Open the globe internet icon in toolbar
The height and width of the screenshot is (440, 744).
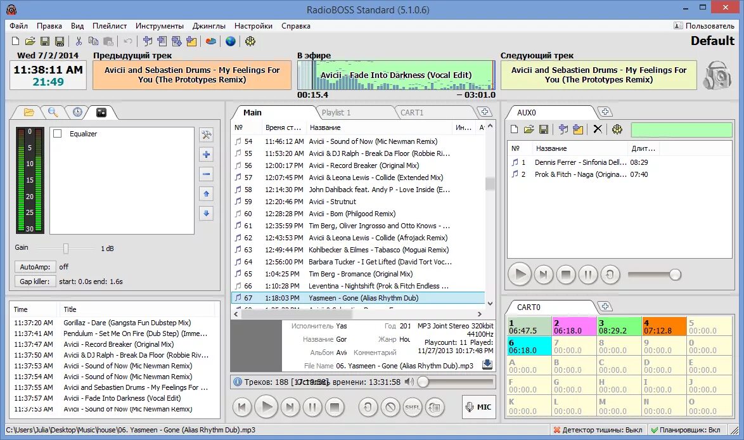[231, 41]
